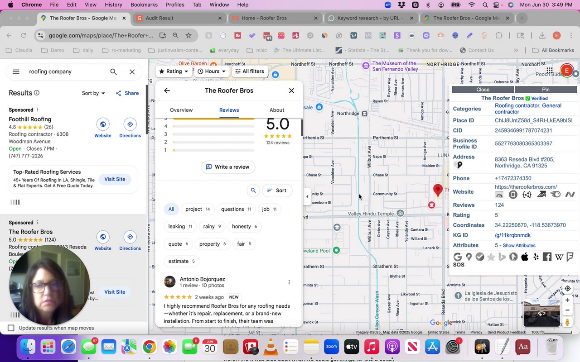
Task: Open the Hours filter dropdown
Action: pyautogui.click(x=211, y=71)
